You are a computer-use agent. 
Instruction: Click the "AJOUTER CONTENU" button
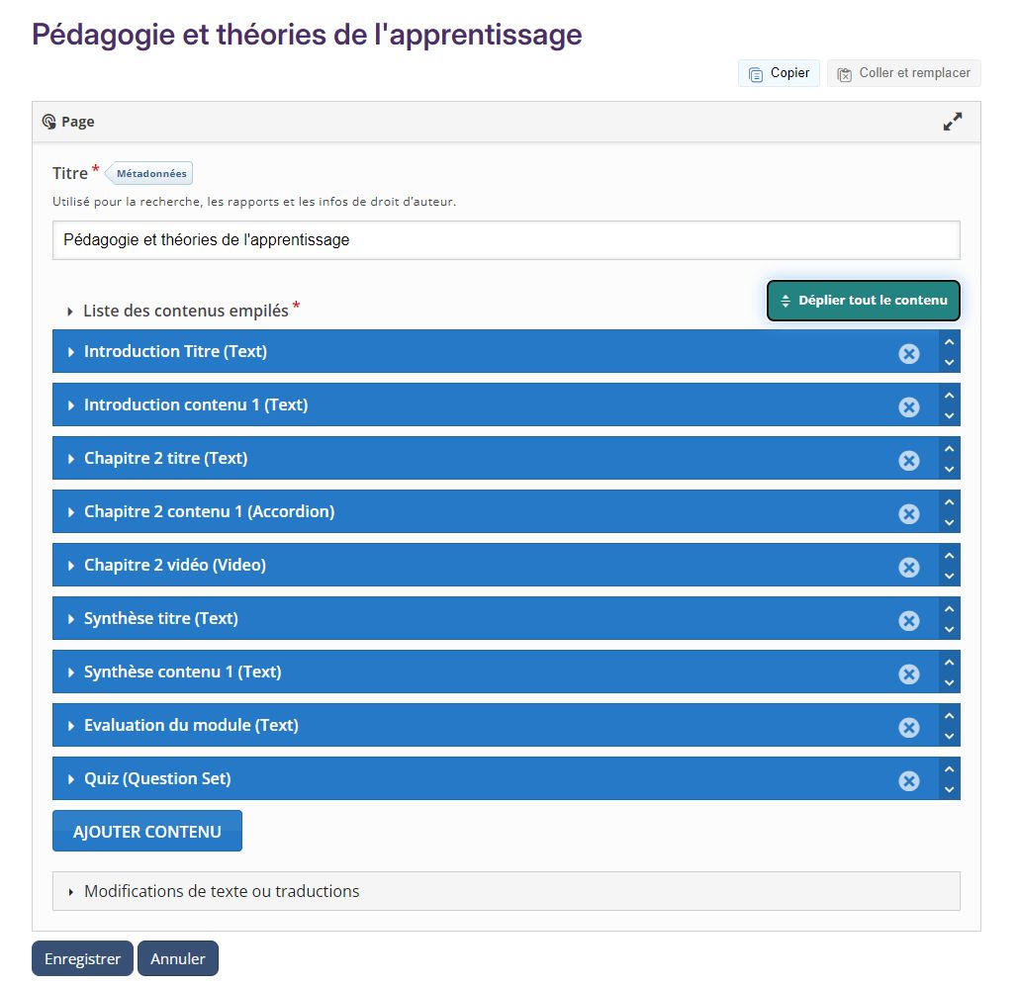(146, 830)
